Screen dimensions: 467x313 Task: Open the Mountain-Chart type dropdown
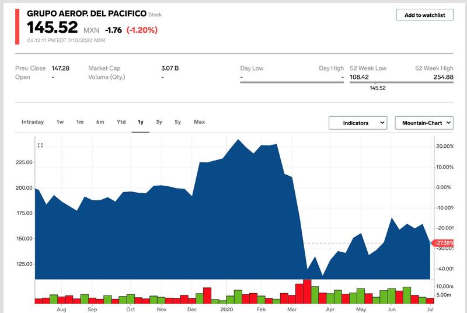coord(424,123)
